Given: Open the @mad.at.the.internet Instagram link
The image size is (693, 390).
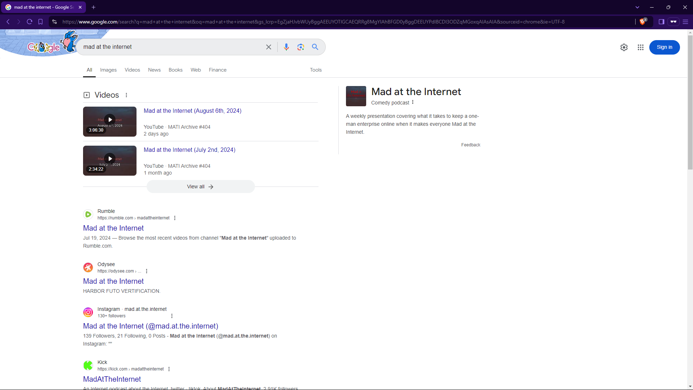Looking at the screenshot, I should (x=151, y=326).
